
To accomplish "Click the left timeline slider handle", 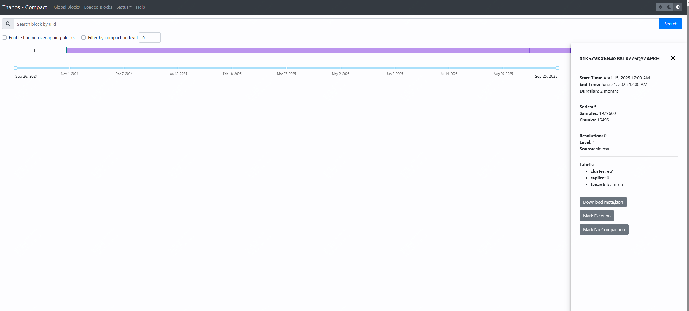I will point(15,68).
